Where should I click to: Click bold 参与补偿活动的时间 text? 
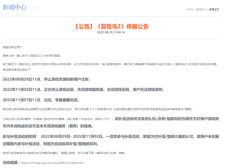click(20, 136)
